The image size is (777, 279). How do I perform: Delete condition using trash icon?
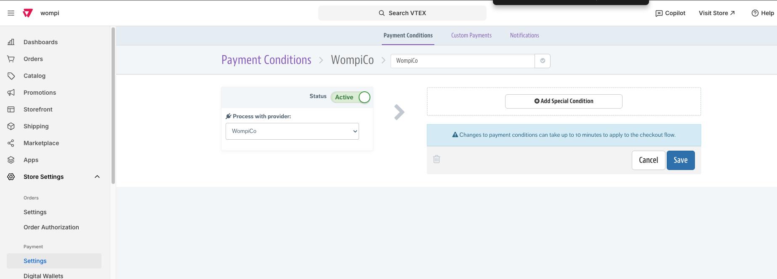coord(436,159)
